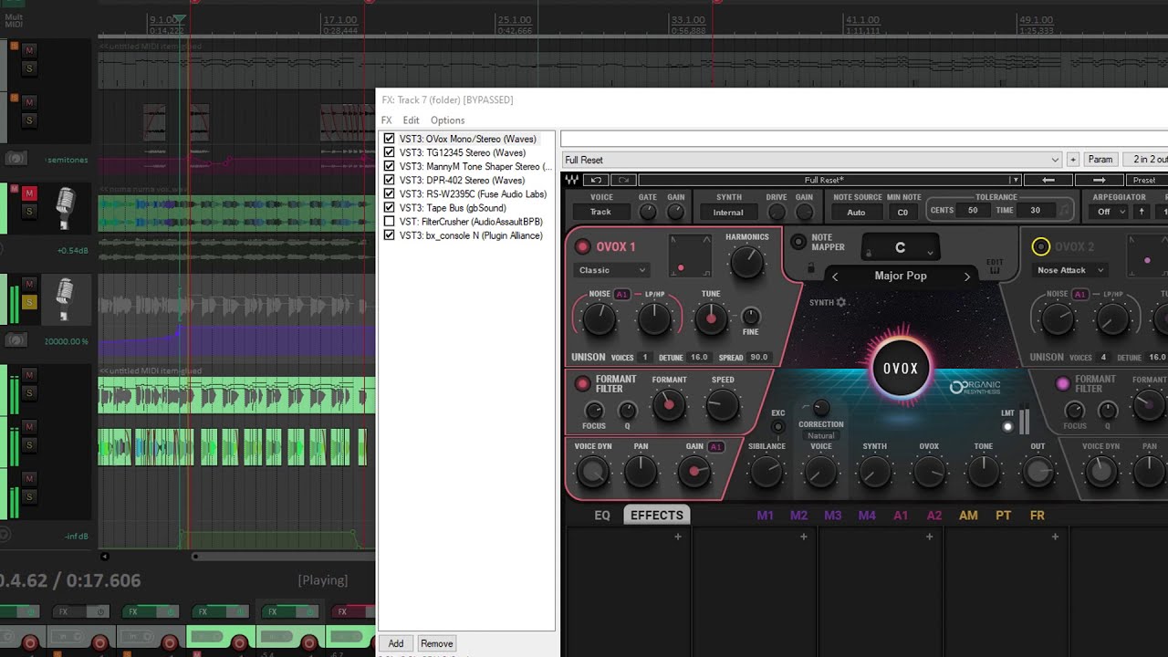Toggle the OVOX 2 power button
Image resolution: width=1168 pixels, height=657 pixels.
coord(1040,246)
